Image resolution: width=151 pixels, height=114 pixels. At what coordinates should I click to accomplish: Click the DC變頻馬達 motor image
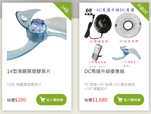(x=98, y=26)
